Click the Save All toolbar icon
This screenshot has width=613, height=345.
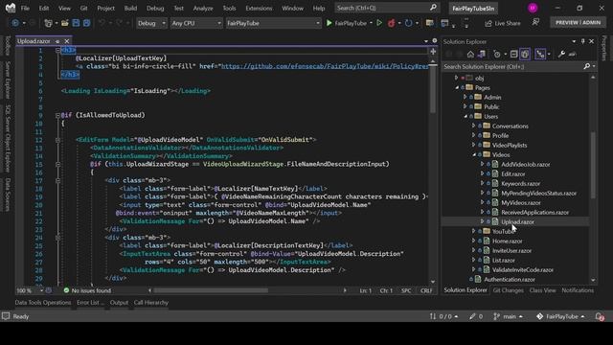[x=86, y=23]
